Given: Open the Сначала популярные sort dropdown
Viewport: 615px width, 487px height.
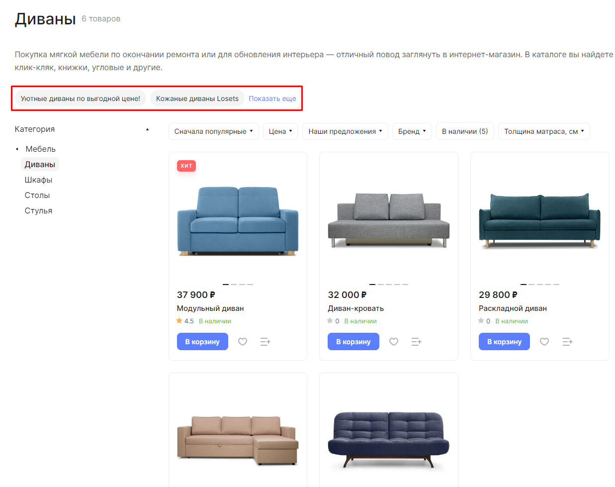Looking at the screenshot, I should (214, 131).
